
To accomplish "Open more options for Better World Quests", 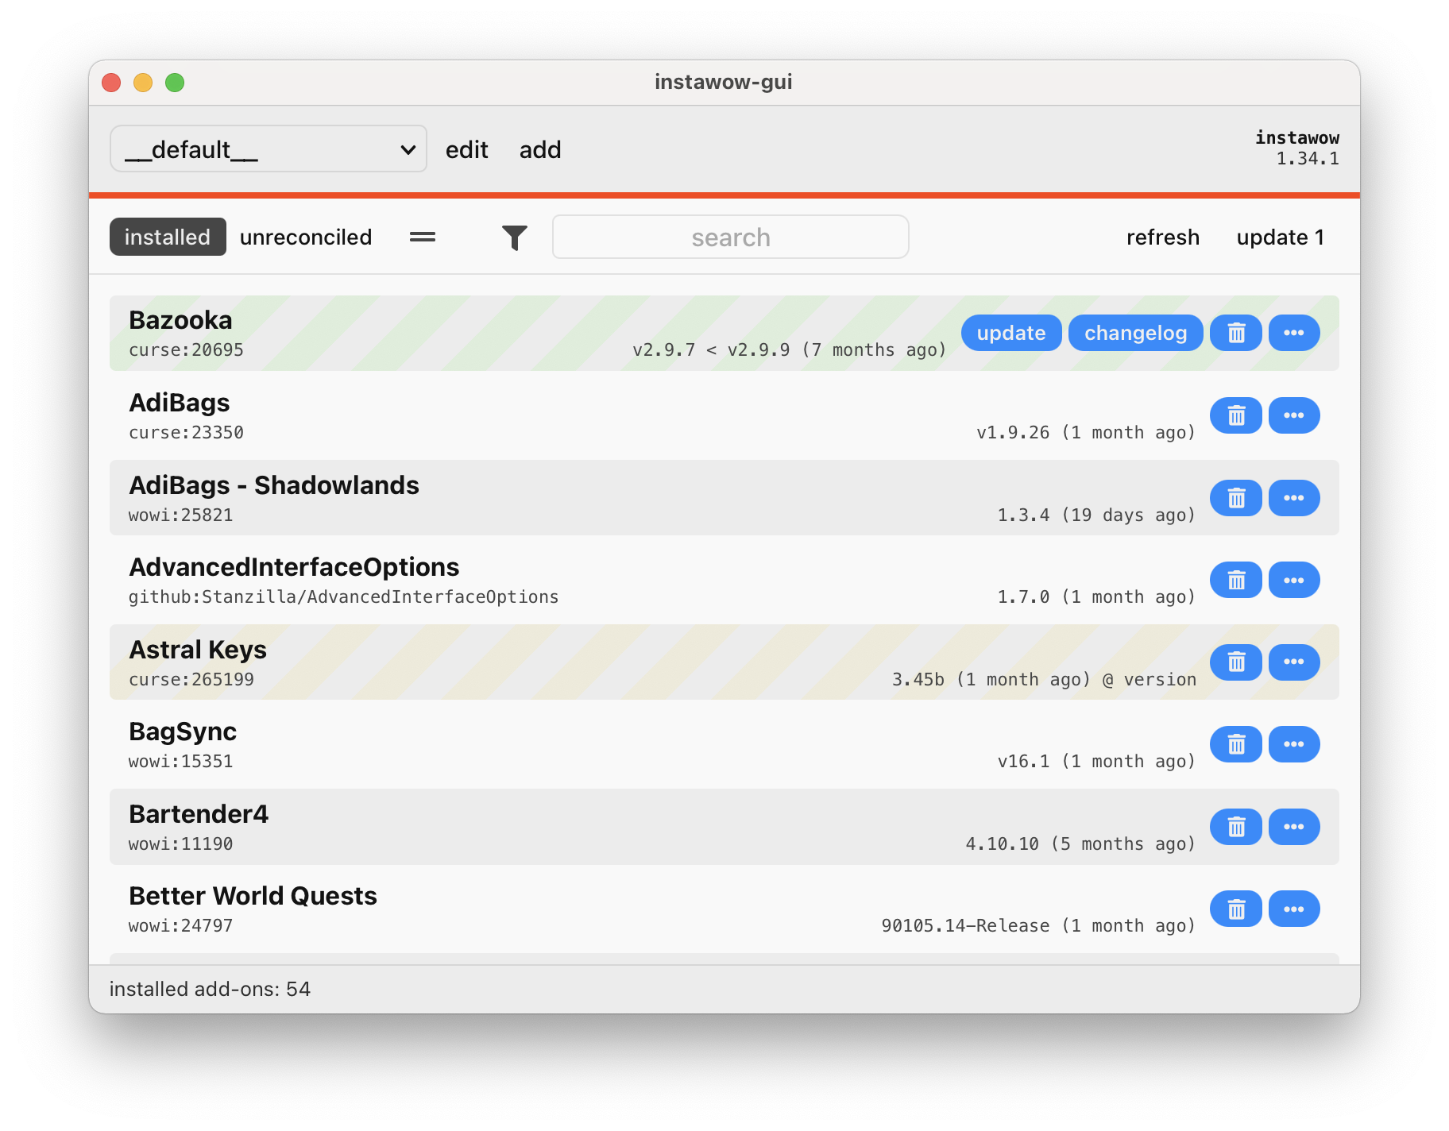I will [x=1294, y=909].
